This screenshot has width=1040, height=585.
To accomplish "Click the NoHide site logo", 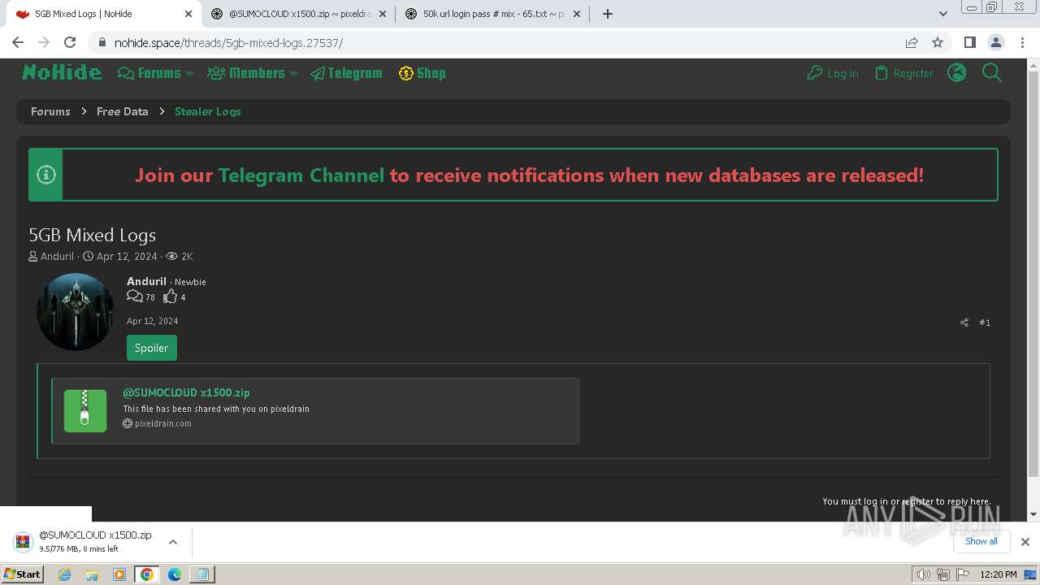I will coord(62,72).
